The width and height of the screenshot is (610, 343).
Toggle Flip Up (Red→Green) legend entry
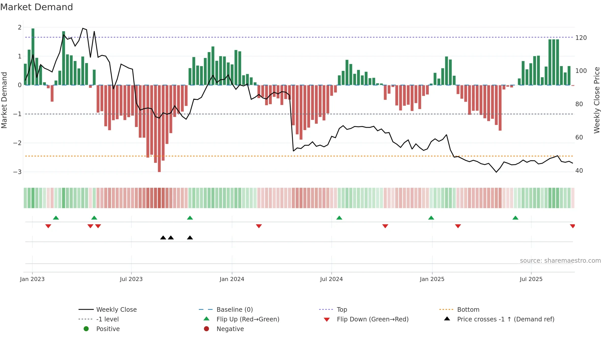click(x=241, y=319)
